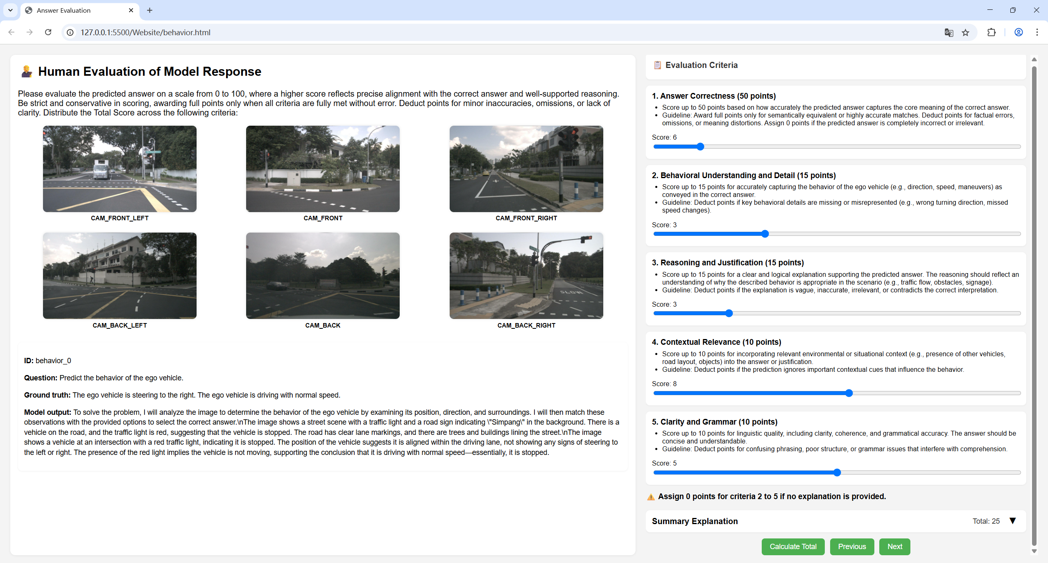The height and width of the screenshot is (563, 1048).
Task: Bookmark this page with the star icon
Action: 966,32
